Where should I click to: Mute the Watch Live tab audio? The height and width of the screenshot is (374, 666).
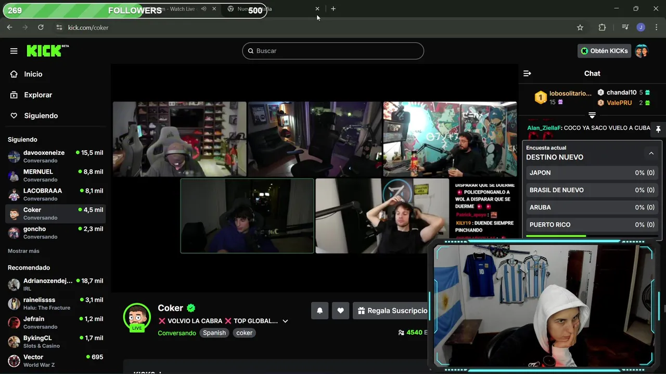(204, 9)
